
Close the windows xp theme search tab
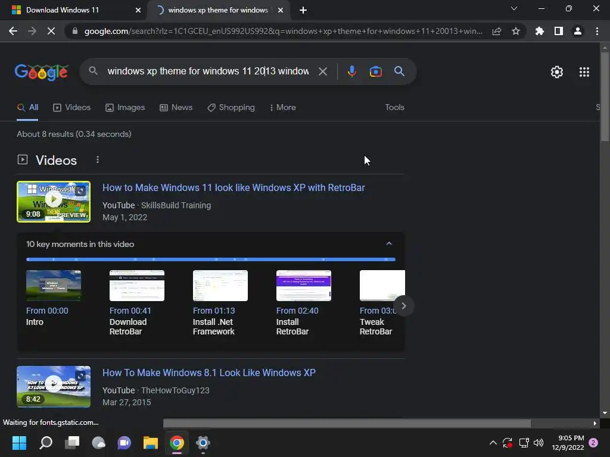tap(281, 10)
